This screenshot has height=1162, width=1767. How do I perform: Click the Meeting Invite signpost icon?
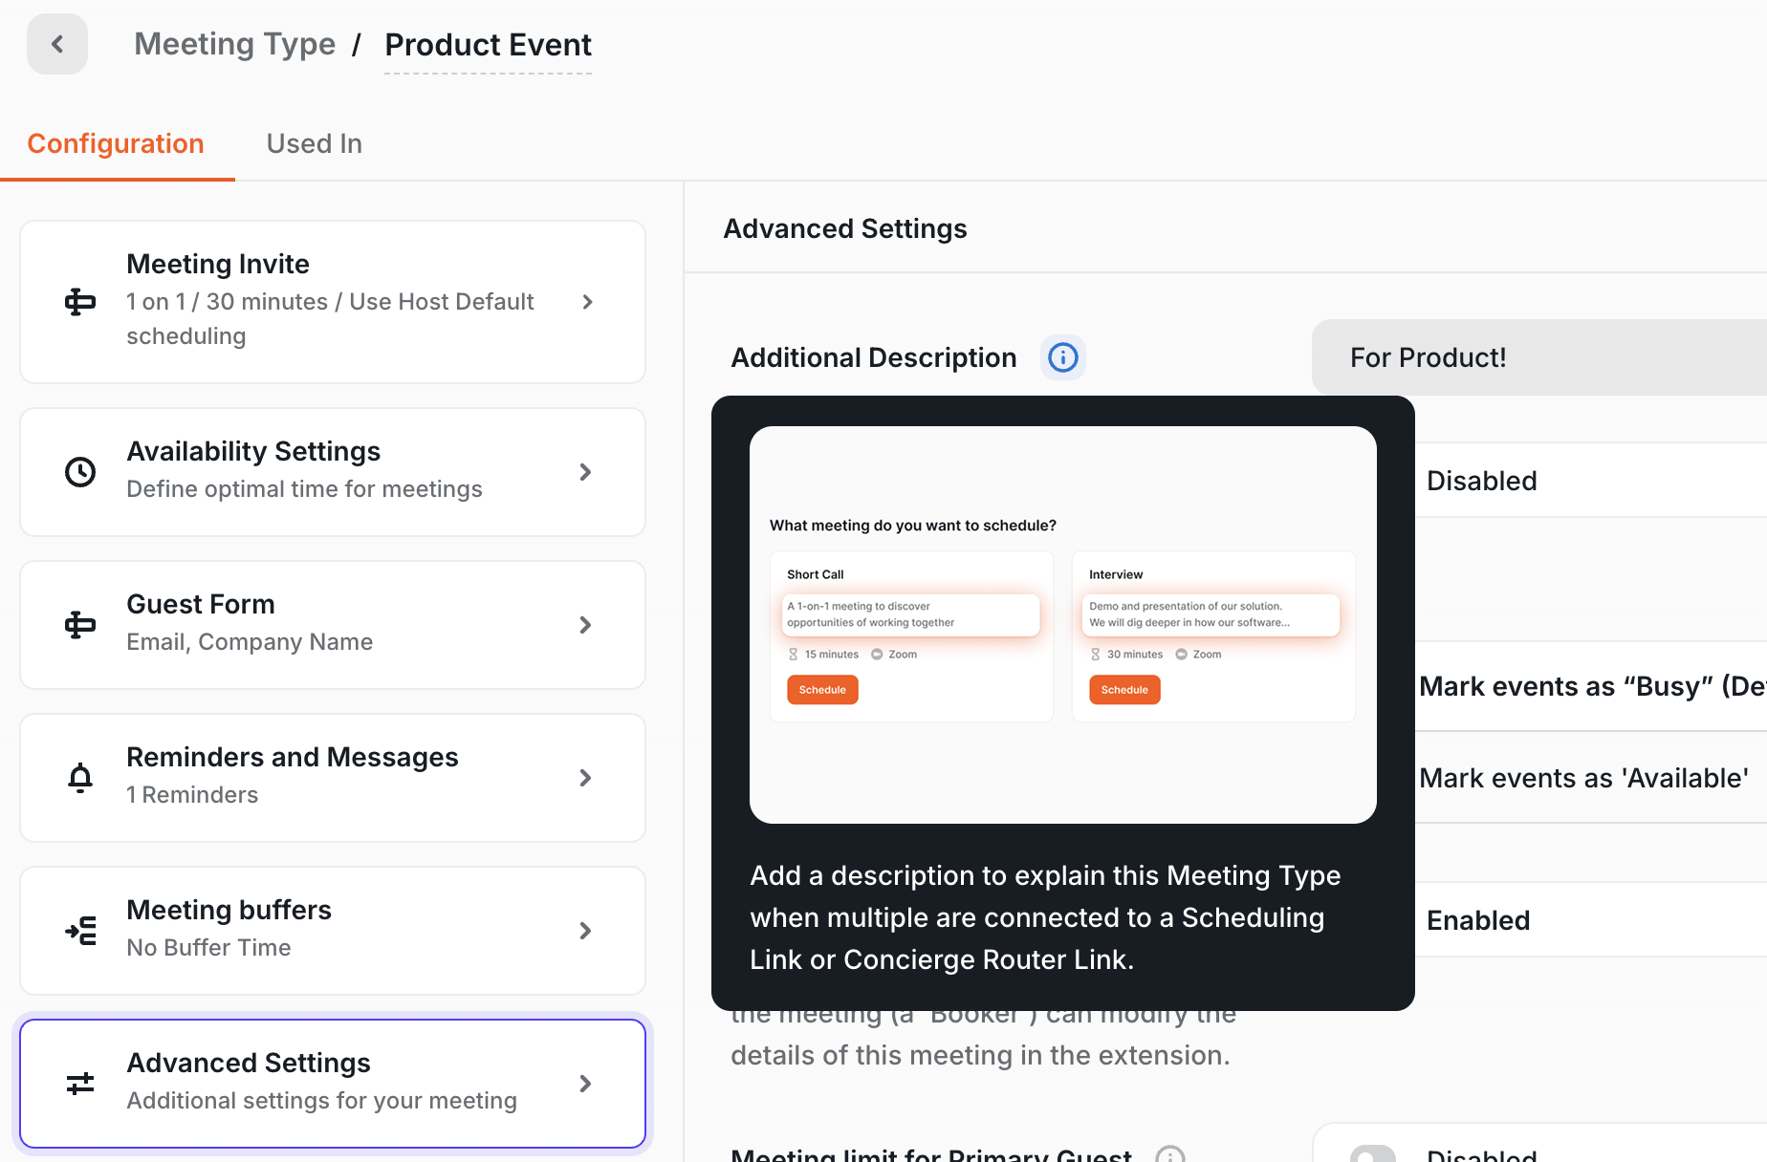coord(80,302)
